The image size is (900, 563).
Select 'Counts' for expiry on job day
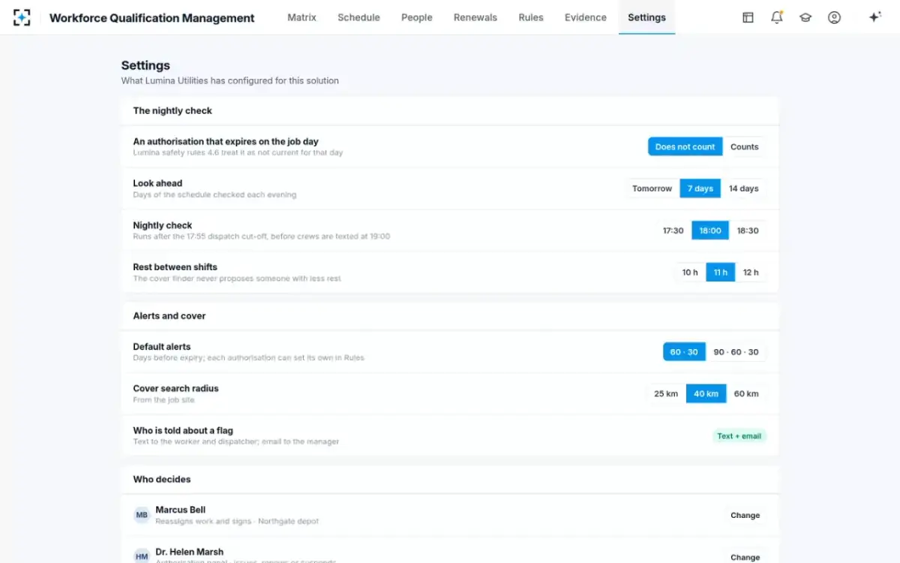745,146
